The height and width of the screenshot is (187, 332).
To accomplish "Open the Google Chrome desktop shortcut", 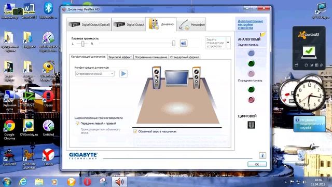I will click(9, 130).
